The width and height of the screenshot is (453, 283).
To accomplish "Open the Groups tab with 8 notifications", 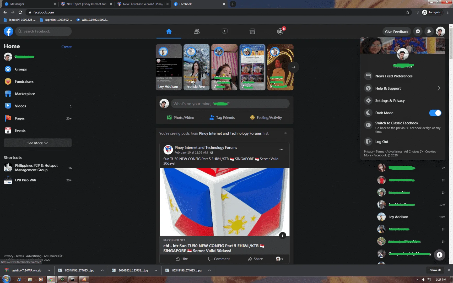I will pyautogui.click(x=280, y=31).
